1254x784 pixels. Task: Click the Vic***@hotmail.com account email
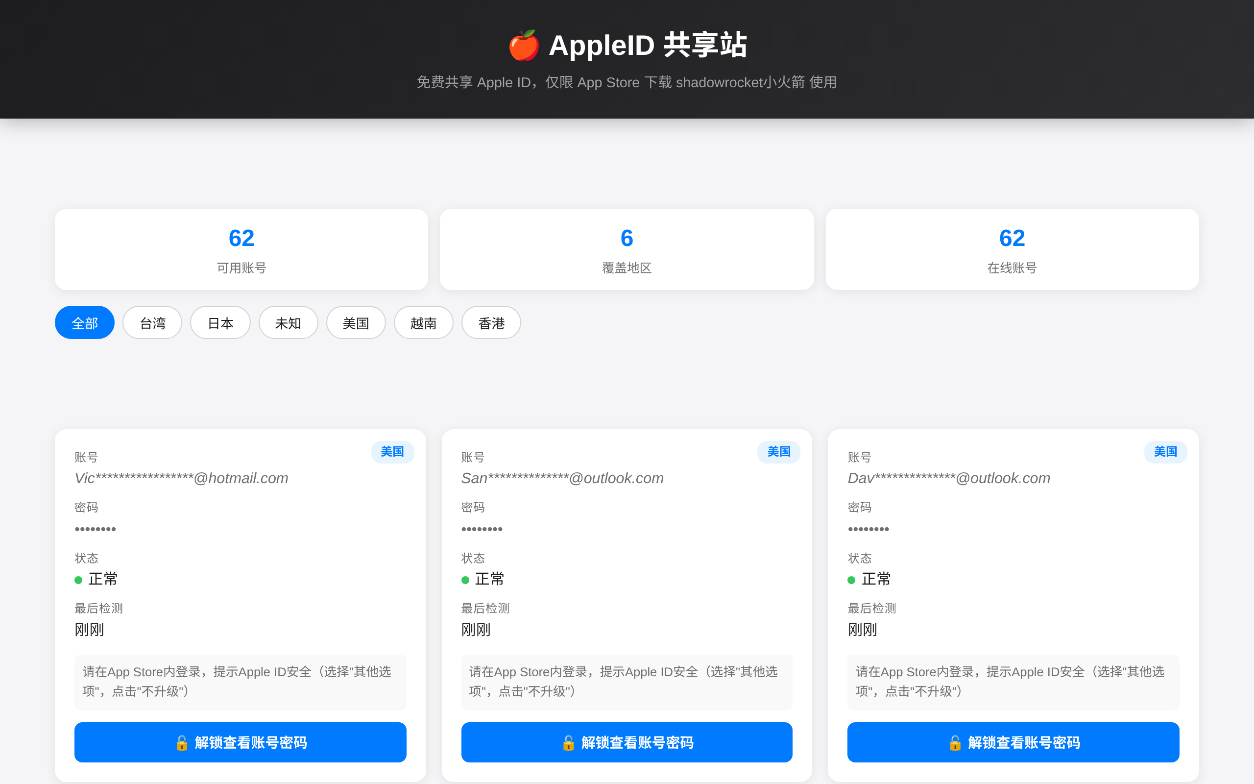pos(181,478)
